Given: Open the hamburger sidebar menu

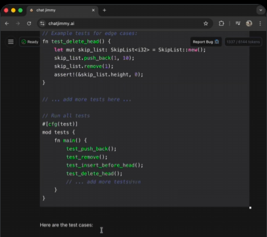Looking at the screenshot, I should (11, 41).
